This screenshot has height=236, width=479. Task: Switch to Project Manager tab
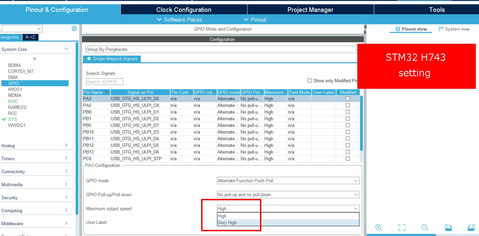tap(310, 10)
